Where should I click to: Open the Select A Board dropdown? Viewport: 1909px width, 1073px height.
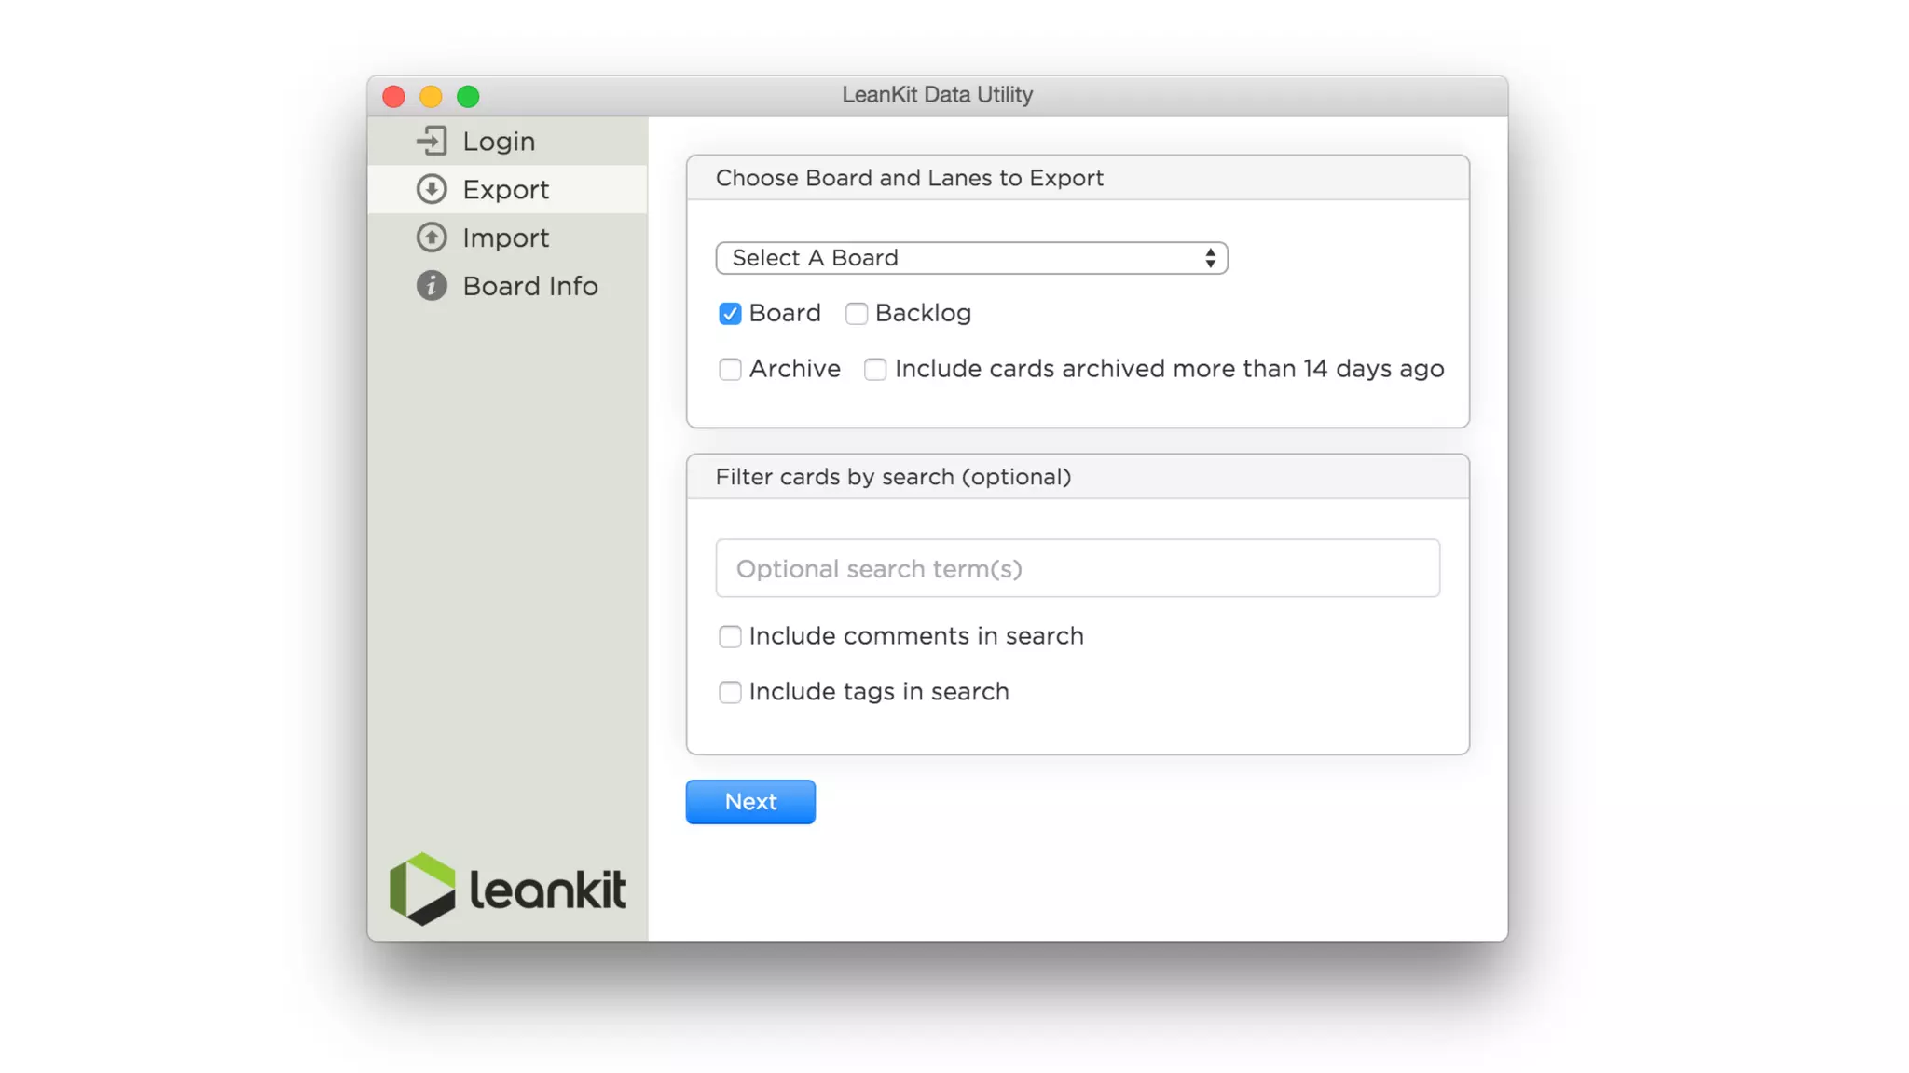(x=971, y=258)
